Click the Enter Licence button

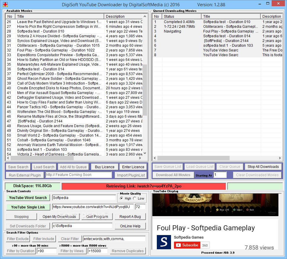tap(133, 167)
